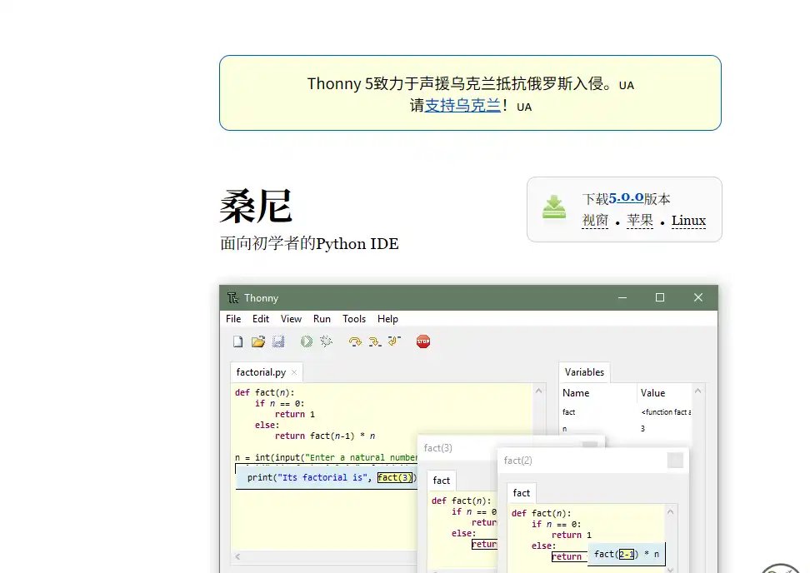Click the Thonny logo in title bar
The width and height of the screenshot is (810, 573).
point(233,298)
